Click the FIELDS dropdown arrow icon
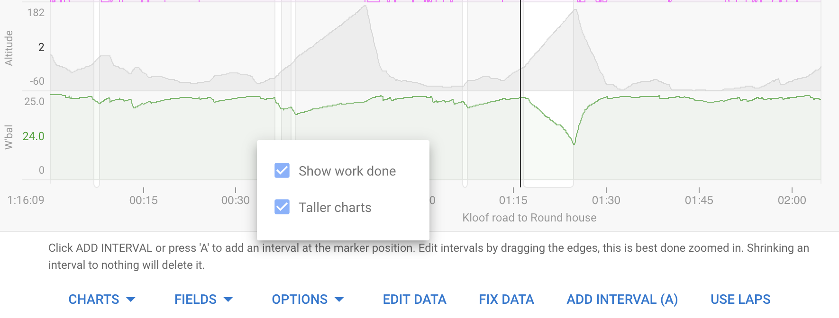Screen dimensions: 839x318 point(228,300)
